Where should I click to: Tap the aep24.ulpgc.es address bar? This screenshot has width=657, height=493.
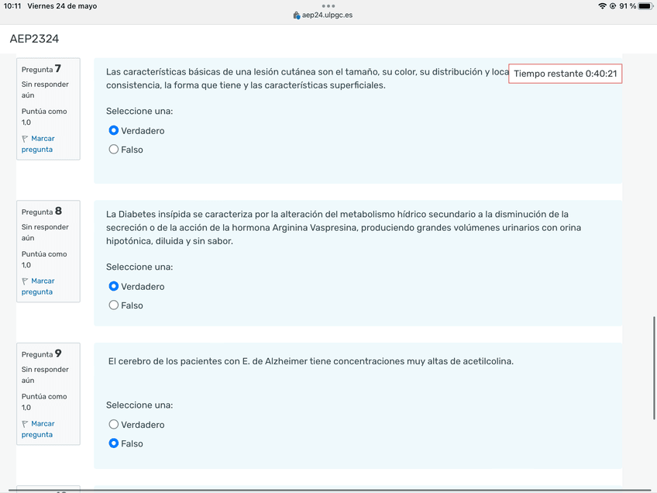point(327,16)
